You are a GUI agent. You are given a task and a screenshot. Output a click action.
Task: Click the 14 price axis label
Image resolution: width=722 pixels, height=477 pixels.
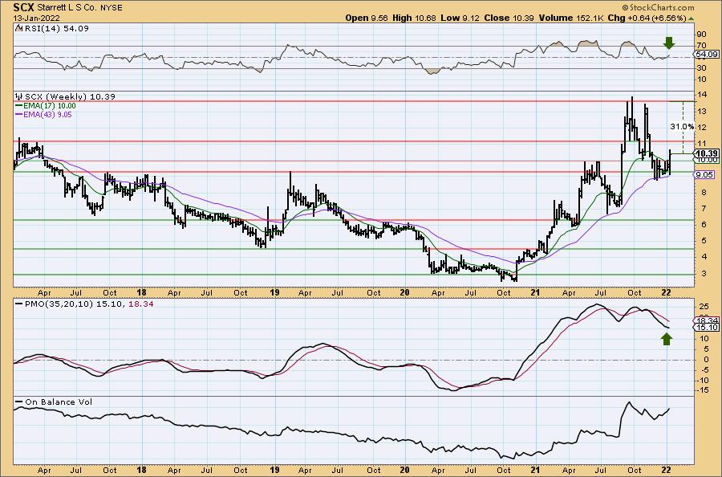click(x=702, y=95)
